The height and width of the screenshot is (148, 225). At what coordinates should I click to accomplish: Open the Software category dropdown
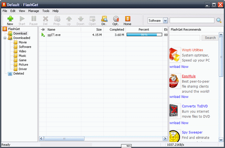tap(166, 21)
